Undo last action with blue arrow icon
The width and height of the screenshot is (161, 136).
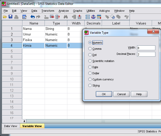33,17
